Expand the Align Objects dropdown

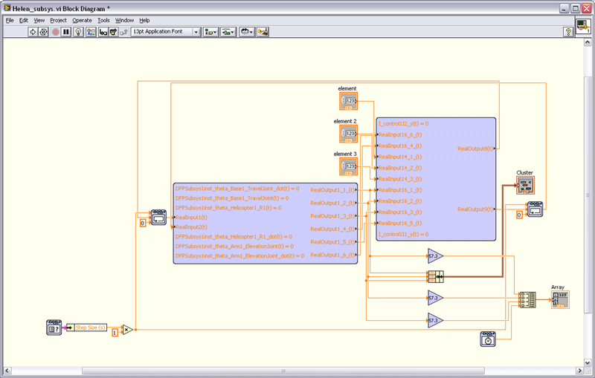click(x=211, y=32)
